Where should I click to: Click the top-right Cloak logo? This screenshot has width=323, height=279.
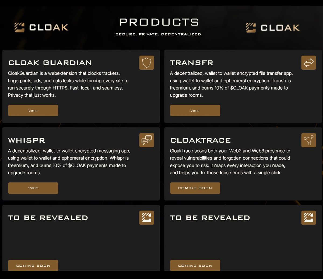pyautogui.click(x=273, y=28)
